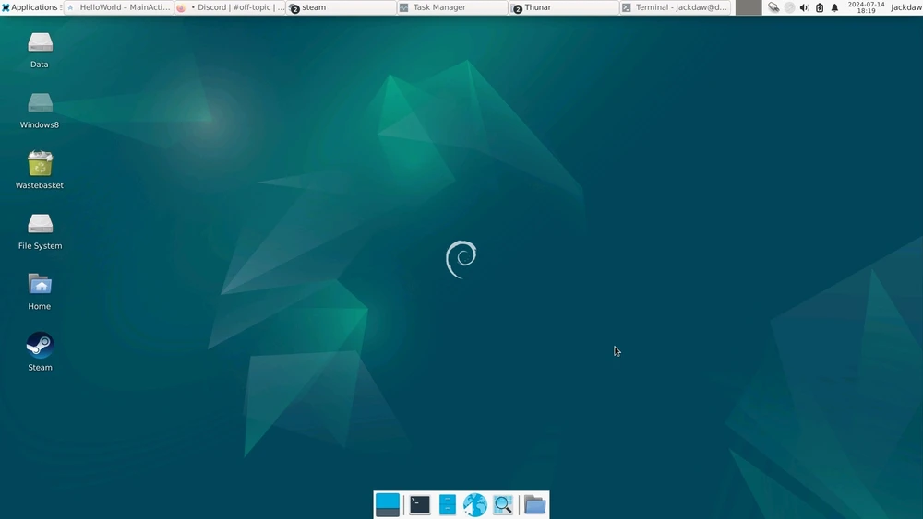Open the jackdaw user menu
923x519 pixels.
(905, 7)
